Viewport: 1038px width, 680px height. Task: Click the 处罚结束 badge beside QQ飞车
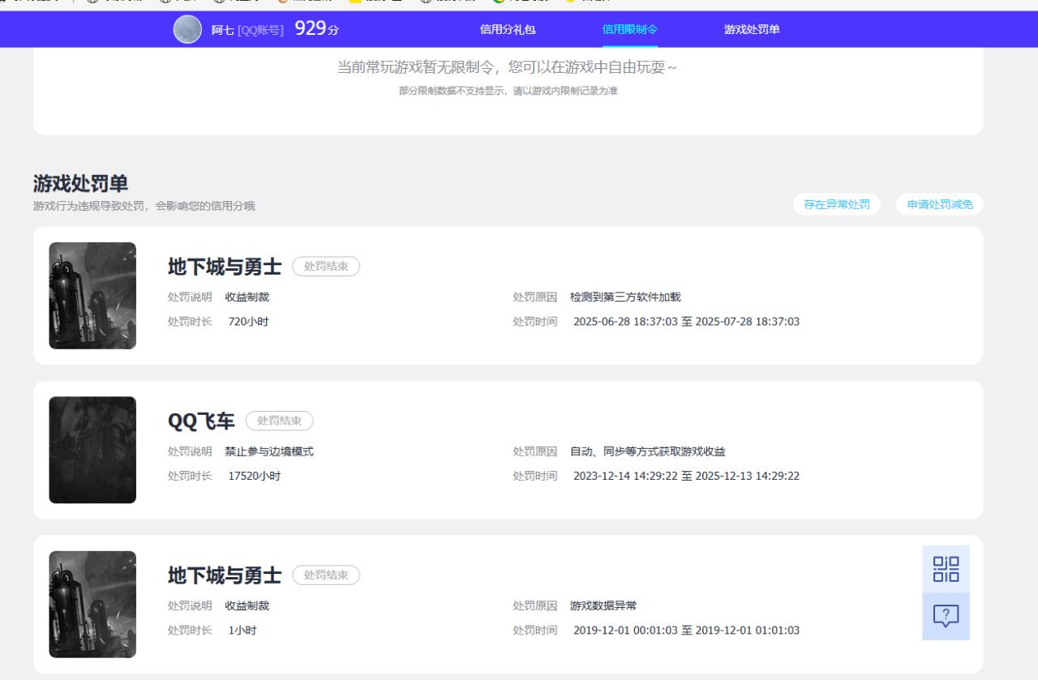click(279, 421)
